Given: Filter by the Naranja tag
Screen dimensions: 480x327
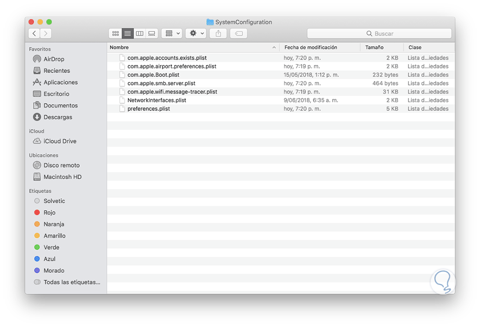Looking at the screenshot, I should [x=66, y=224].
